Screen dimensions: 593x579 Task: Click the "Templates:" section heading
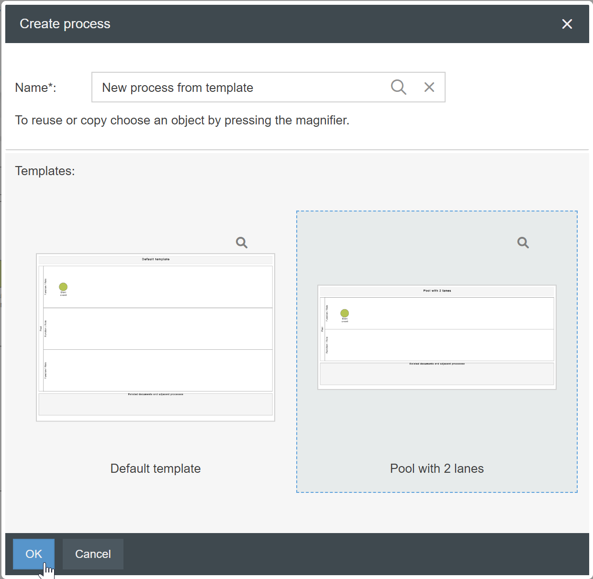tap(45, 171)
